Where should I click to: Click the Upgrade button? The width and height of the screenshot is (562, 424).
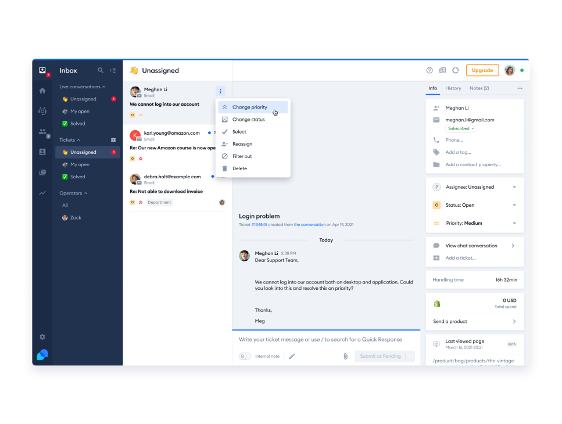[482, 70]
